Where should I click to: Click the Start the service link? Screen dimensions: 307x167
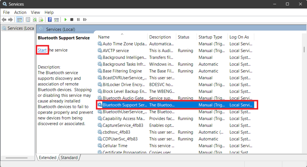click(x=42, y=50)
